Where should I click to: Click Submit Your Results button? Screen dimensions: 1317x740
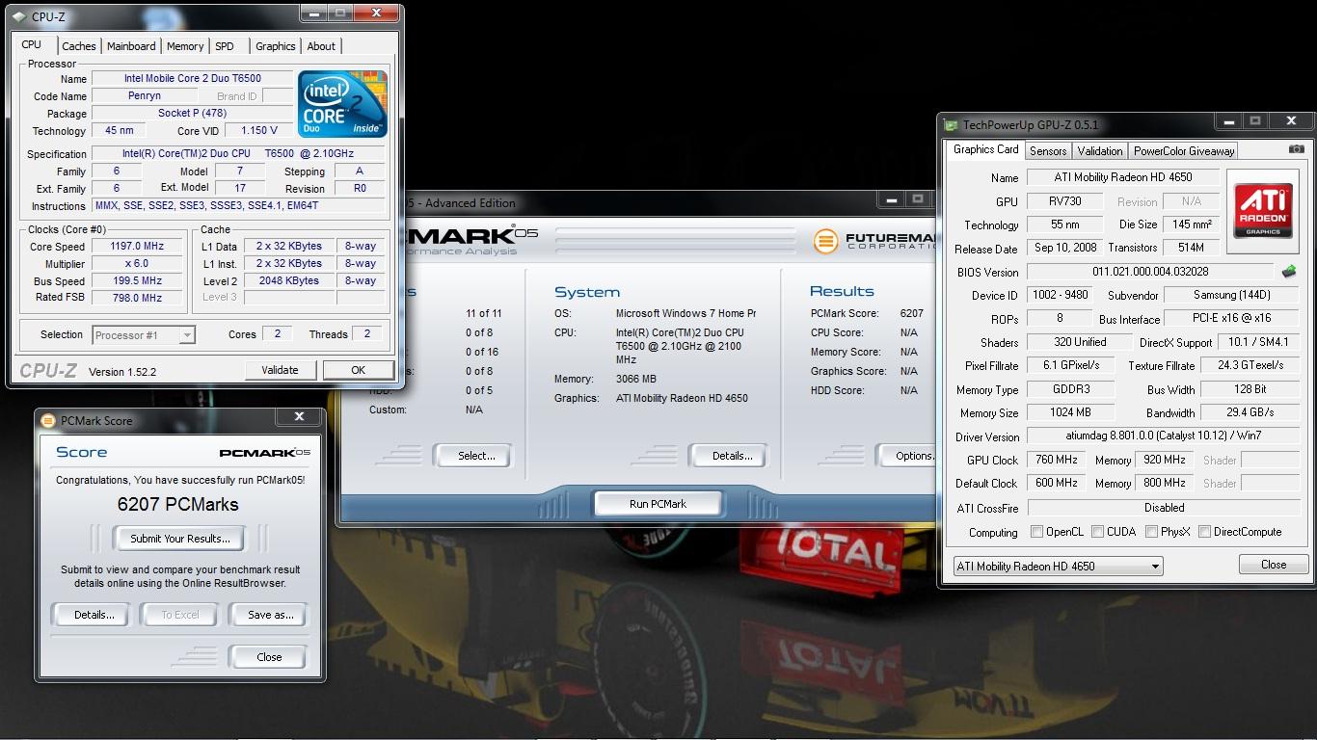180,539
